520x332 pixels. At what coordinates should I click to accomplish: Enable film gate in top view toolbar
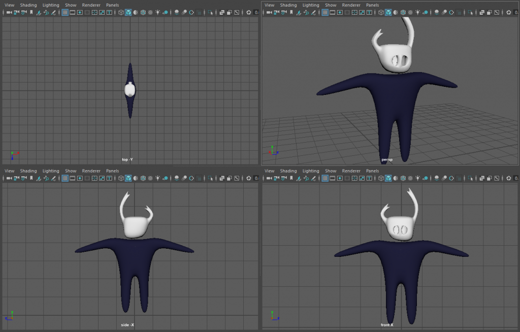coord(72,12)
